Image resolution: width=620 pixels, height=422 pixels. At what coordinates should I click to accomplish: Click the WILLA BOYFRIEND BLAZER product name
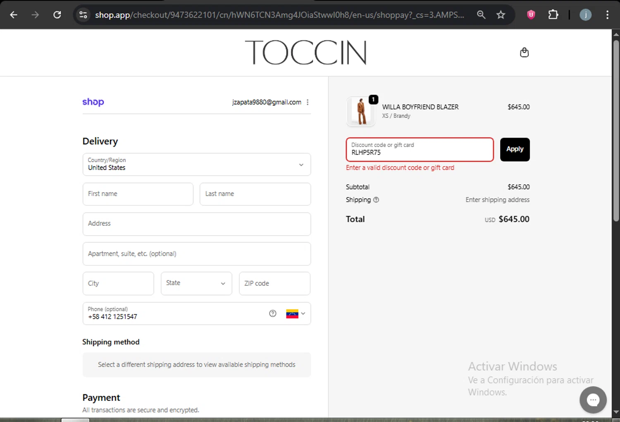point(420,107)
